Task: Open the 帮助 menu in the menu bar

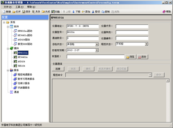Action: click(31, 7)
